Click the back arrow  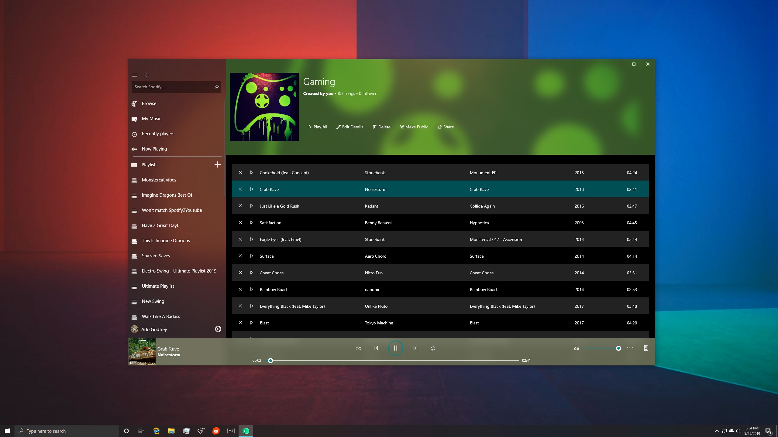click(x=147, y=75)
